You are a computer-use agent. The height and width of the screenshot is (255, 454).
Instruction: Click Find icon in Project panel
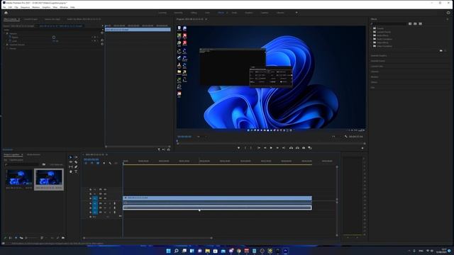tap(57, 238)
